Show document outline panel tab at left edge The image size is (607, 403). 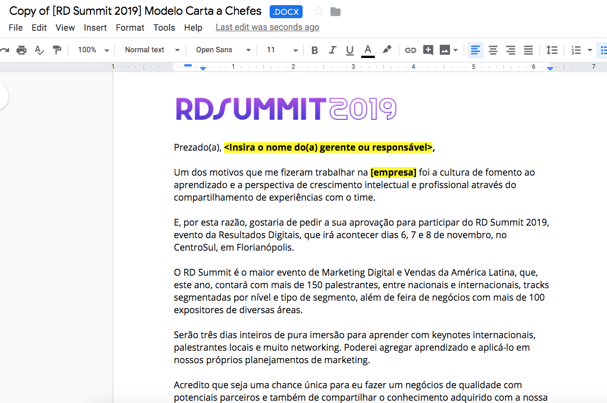pyautogui.click(x=3, y=97)
